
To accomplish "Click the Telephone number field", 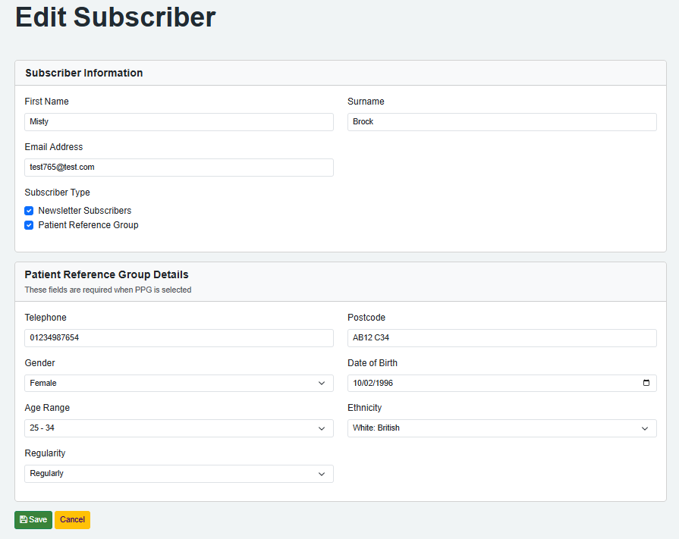I will pyautogui.click(x=178, y=338).
